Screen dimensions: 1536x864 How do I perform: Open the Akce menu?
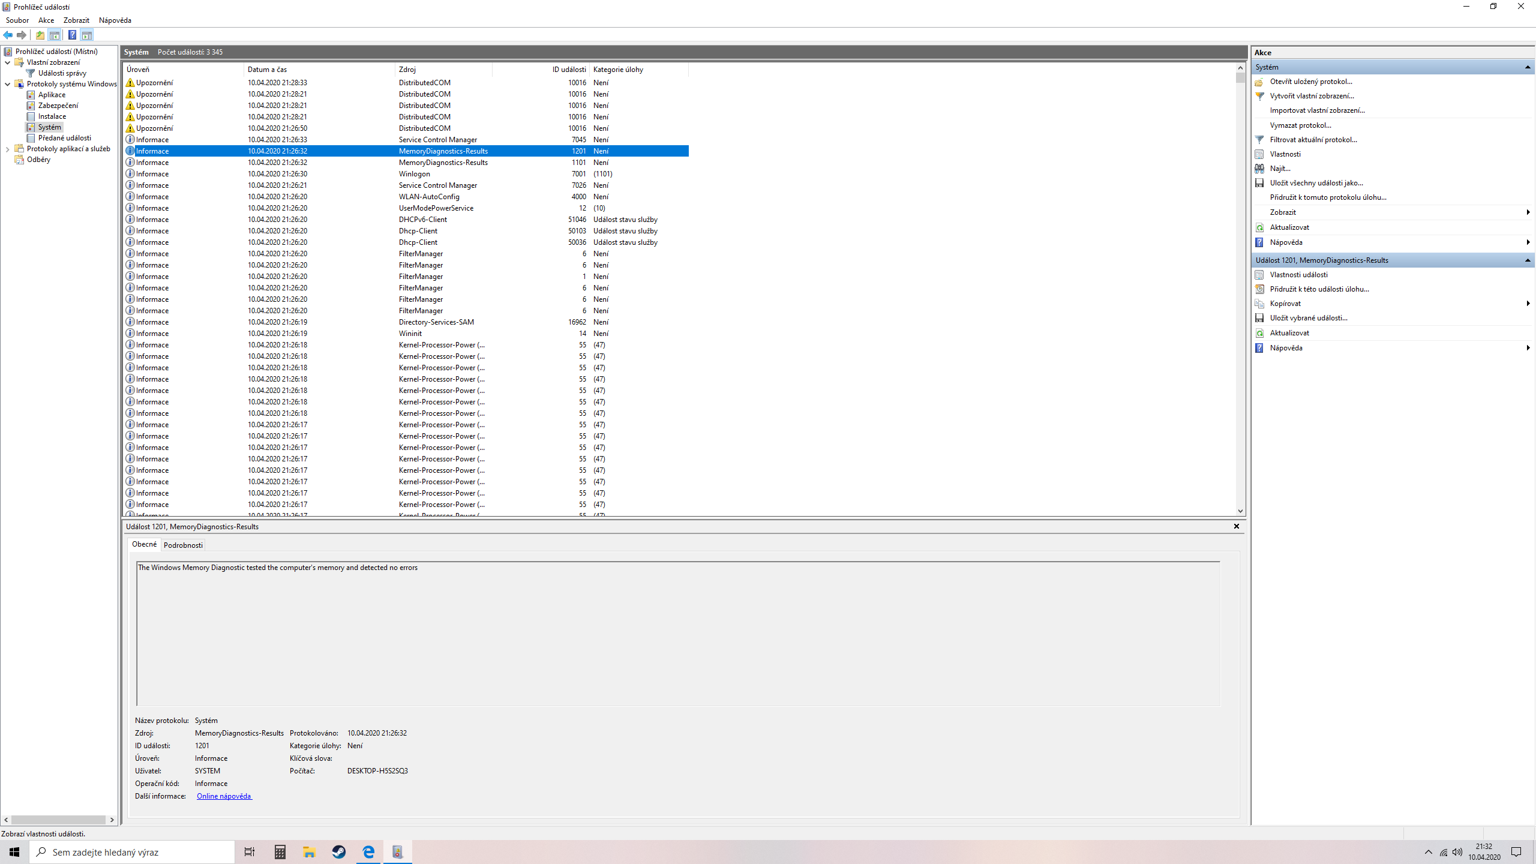point(46,20)
